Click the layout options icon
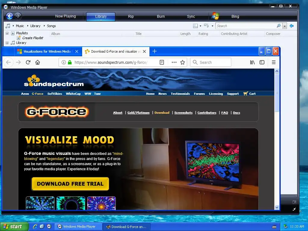308x231 pixels. (196, 26)
